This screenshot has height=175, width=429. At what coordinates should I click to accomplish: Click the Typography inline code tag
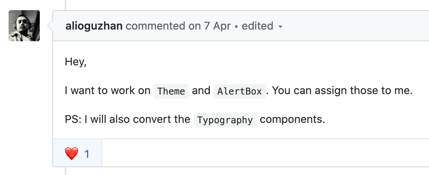(225, 120)
